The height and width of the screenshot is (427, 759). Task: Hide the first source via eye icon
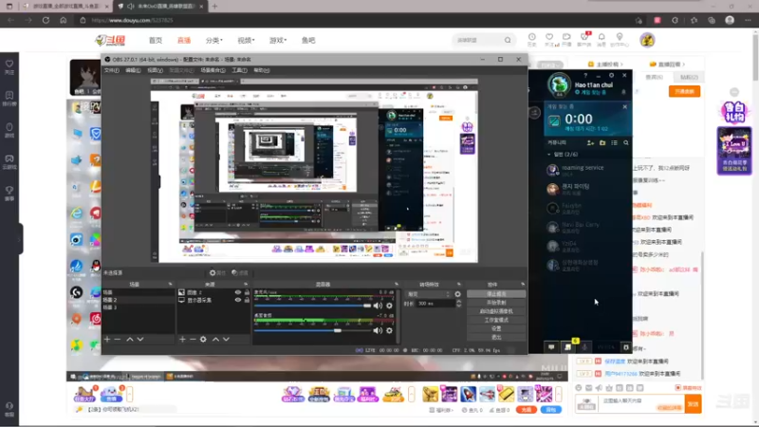[x=238, y=292]
